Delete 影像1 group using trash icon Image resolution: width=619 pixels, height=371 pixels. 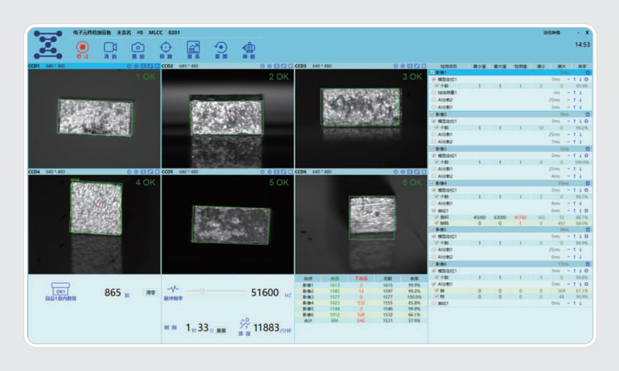pos(587,72)
